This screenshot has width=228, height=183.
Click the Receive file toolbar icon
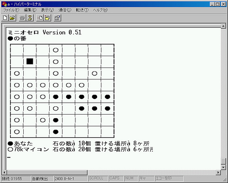coord(47,18)
